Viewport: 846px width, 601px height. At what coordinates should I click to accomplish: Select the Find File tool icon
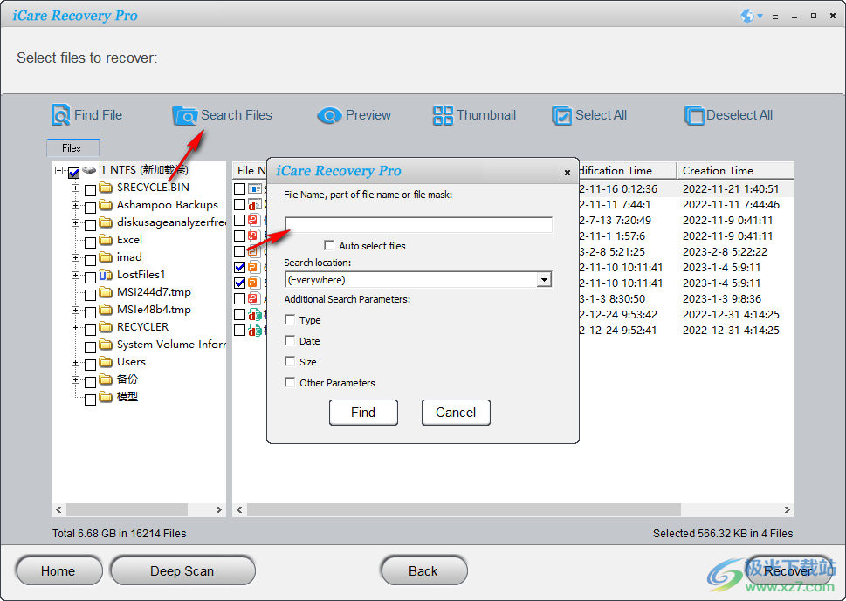[60, 115]
